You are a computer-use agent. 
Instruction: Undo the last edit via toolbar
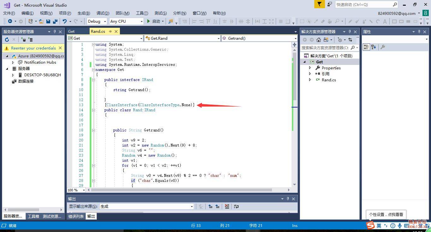click(x=65, y=21)
